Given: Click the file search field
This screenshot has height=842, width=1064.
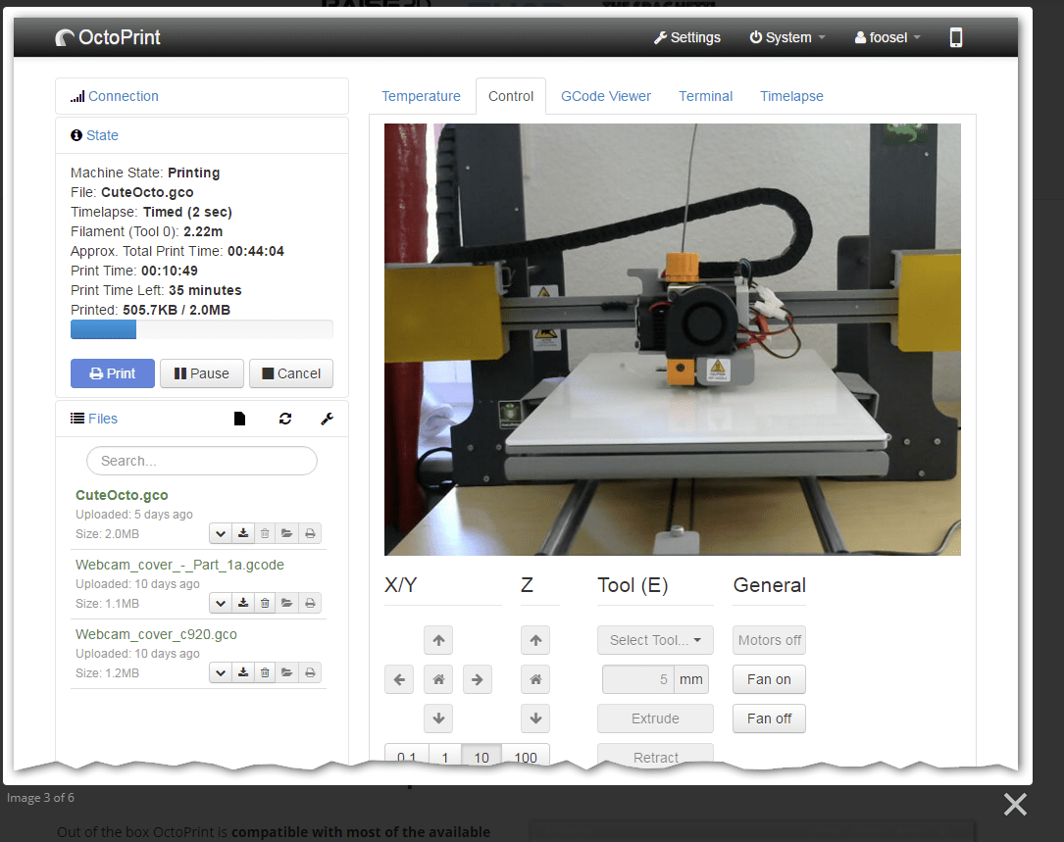Looking at the screenshot, I should 202,461.
